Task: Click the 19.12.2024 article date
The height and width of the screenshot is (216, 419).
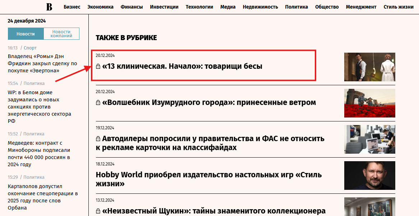Action: tap(105, 128)
